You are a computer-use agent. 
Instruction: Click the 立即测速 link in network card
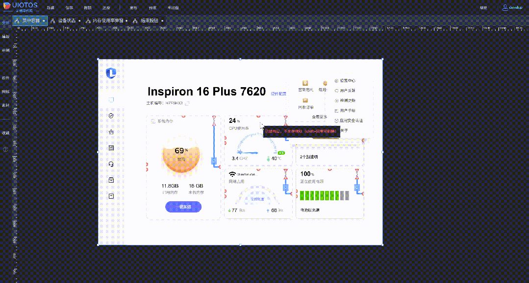coord(257,199)
